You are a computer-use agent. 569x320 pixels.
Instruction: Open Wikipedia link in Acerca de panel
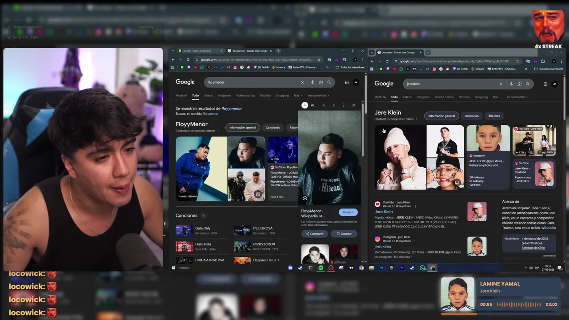click(549, 228)
